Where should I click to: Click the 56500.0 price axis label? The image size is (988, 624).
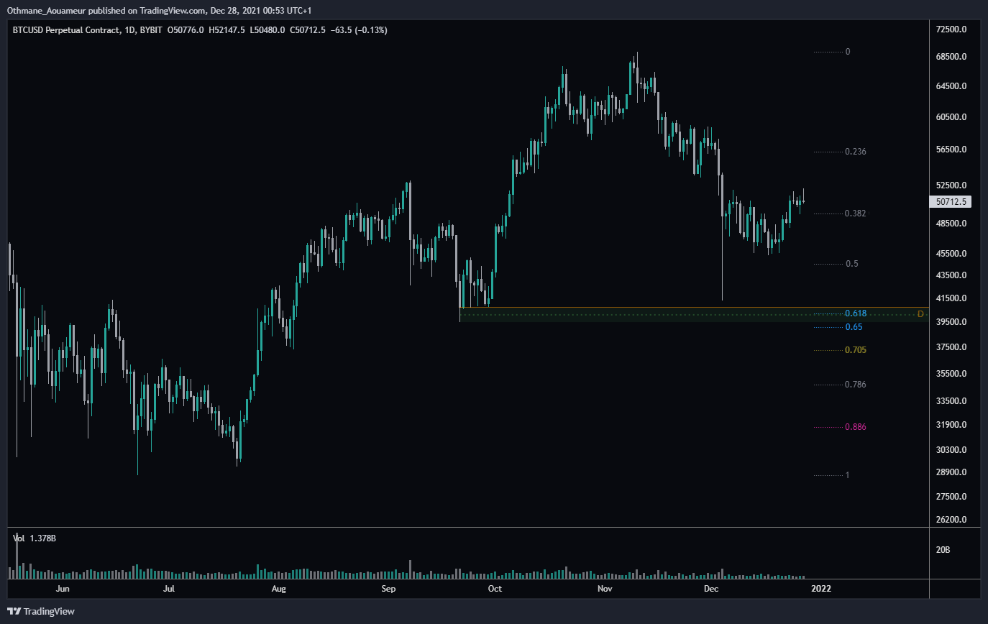pos(950,150)
